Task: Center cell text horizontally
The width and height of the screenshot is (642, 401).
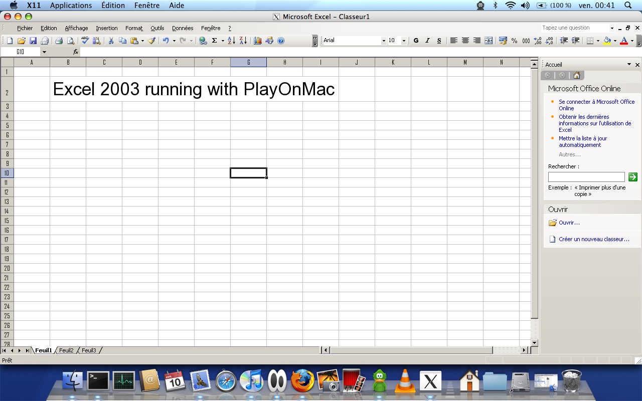Action: pyautogui.click(x=465, y=41)
